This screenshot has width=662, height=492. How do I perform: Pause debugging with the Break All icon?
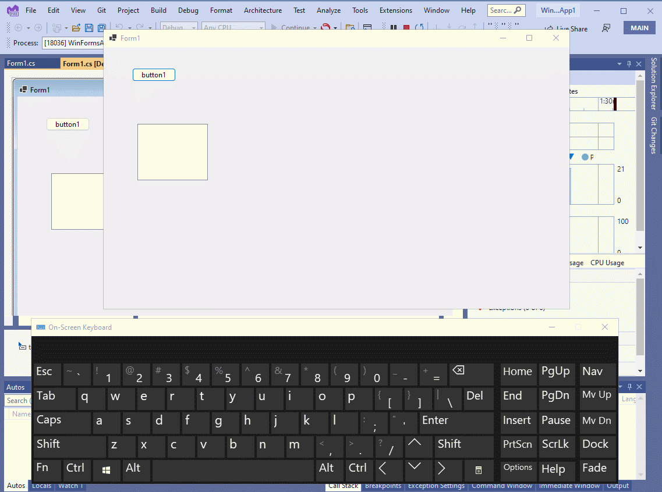coord(395,28)
